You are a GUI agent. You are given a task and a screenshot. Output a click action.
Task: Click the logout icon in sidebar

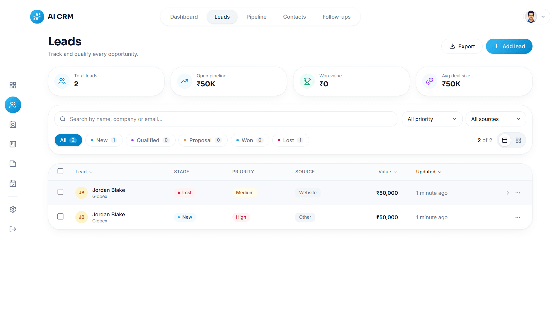point(13,229)
